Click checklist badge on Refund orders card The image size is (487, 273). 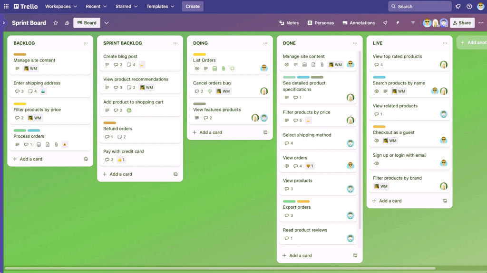[x=122, y=137]
